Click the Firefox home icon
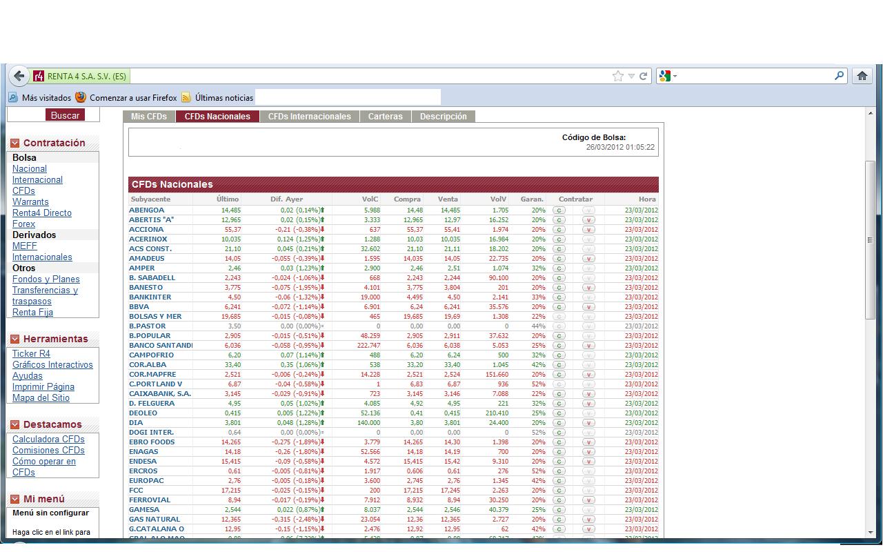 862,76
